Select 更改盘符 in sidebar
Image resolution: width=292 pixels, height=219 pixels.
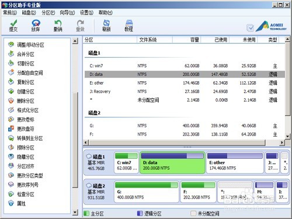(x=21, y=129)
